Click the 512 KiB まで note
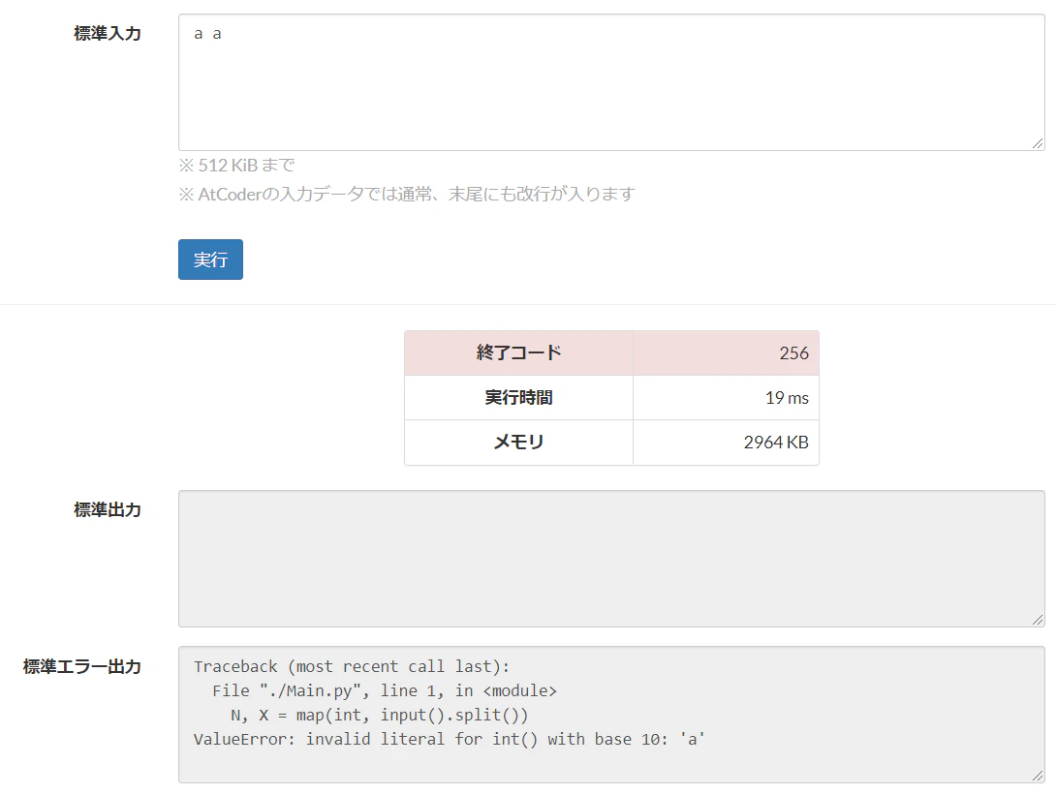The width and height of the screenshot is (1057, 795). click(236, 165)
